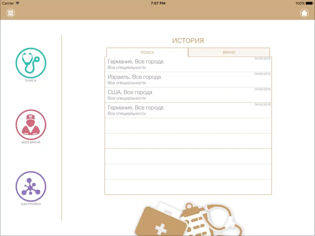Open the My Doctors nurse icon

coord(31,125)
